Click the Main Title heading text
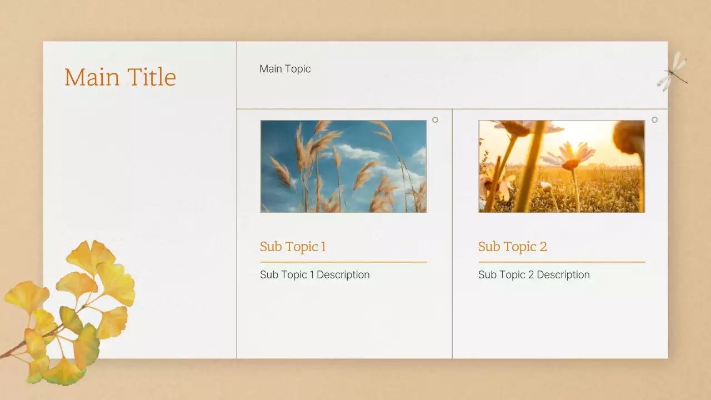 pyautogui.click(x=120, y=77)
